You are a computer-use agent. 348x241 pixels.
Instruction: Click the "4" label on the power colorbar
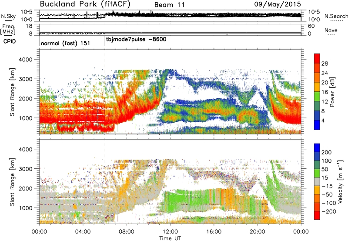[323, 121]
